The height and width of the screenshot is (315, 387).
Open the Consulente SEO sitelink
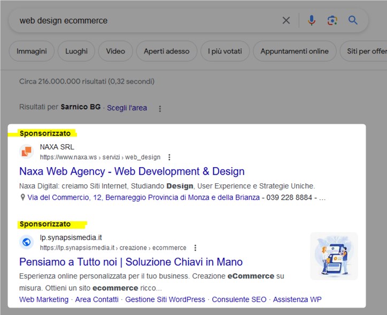(239, 299)
